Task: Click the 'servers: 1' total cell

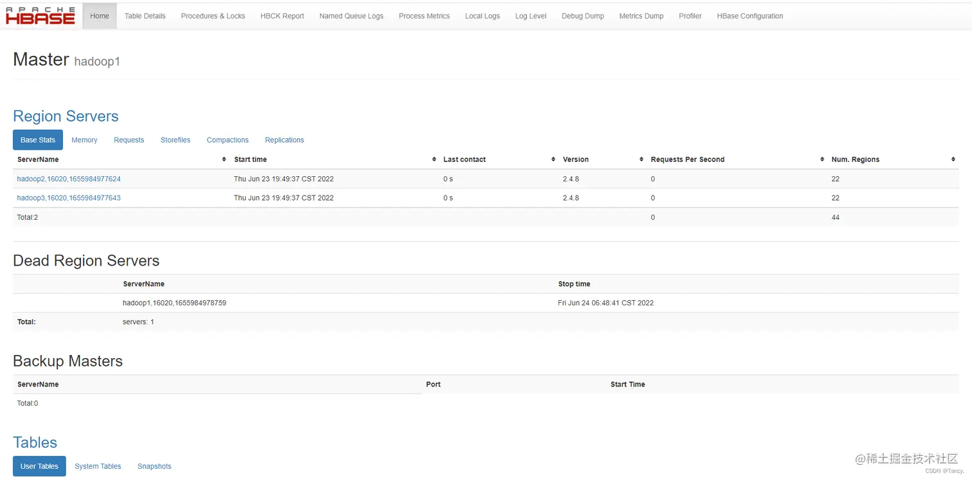Action: (x=138, y=321)
